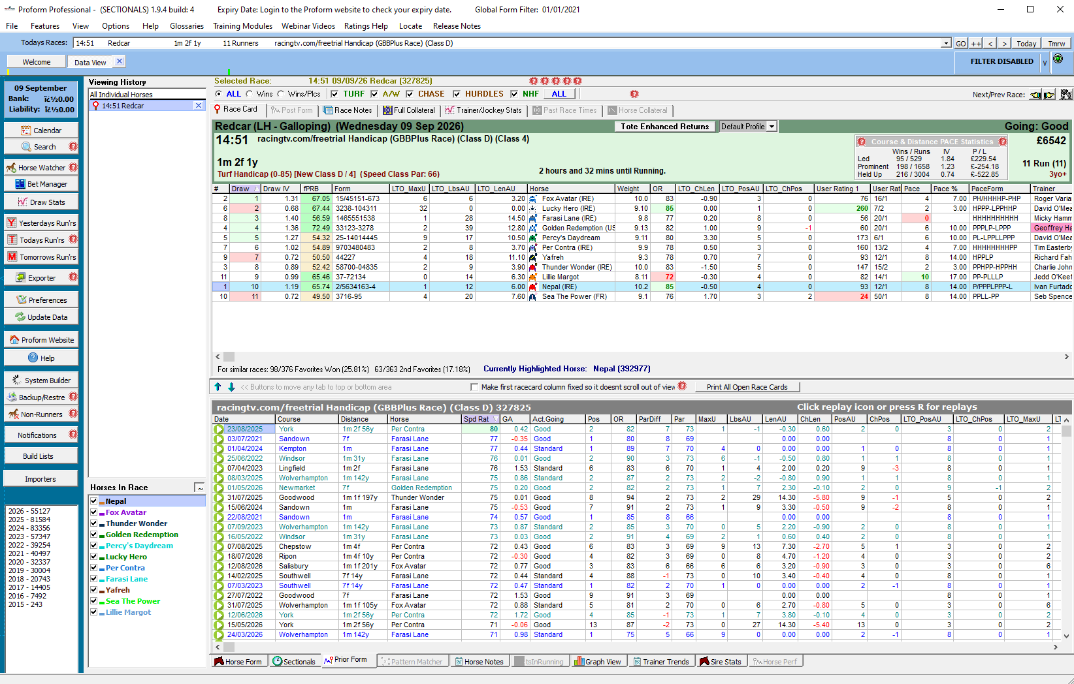Open the Backup/Restre sidebar tool

point(41,397)
